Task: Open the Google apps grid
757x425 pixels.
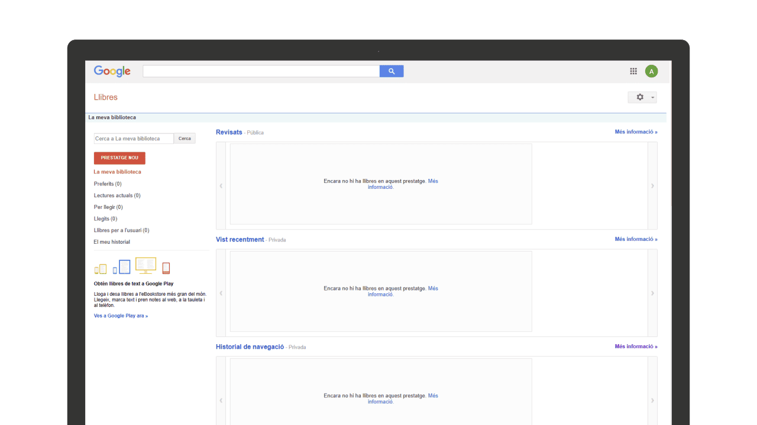Action: point(633,71)
